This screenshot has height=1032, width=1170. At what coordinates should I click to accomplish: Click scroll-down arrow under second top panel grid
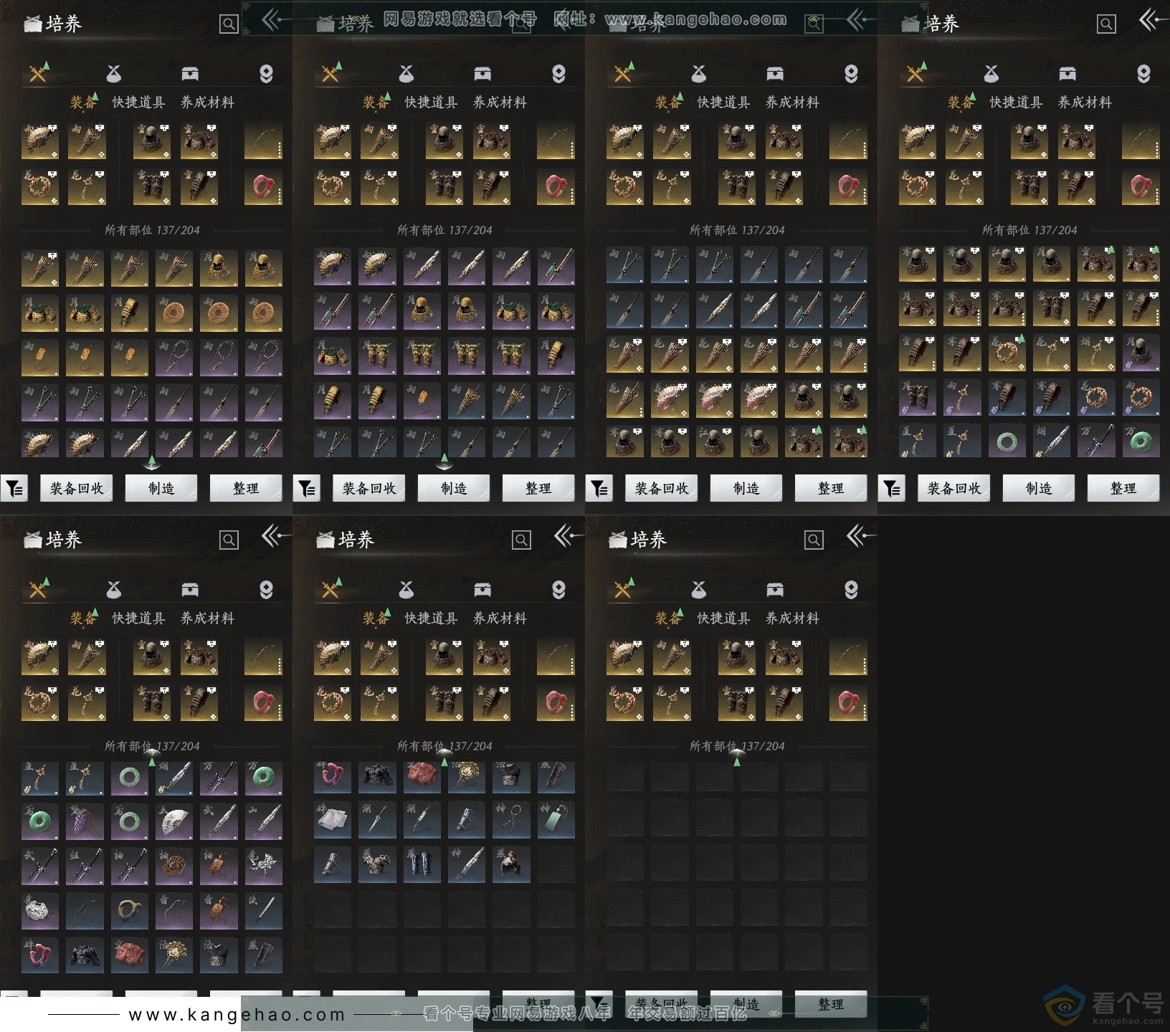444,462
